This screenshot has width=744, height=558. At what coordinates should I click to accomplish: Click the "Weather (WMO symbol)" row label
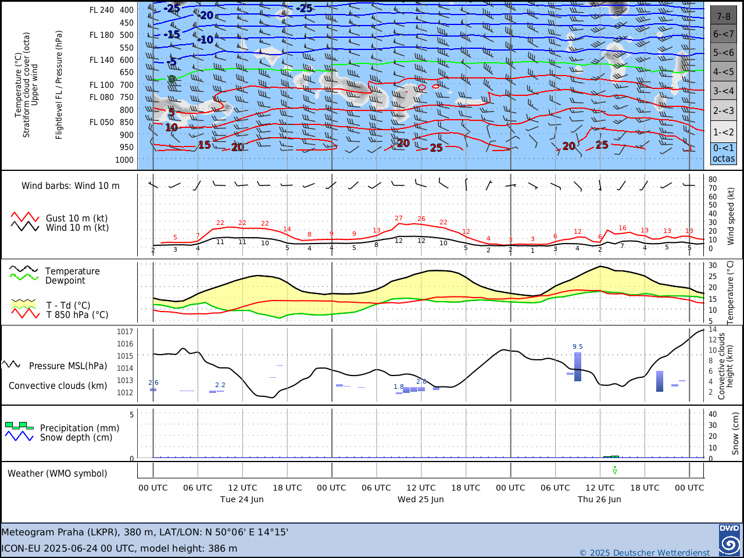(x=58, y=474)
